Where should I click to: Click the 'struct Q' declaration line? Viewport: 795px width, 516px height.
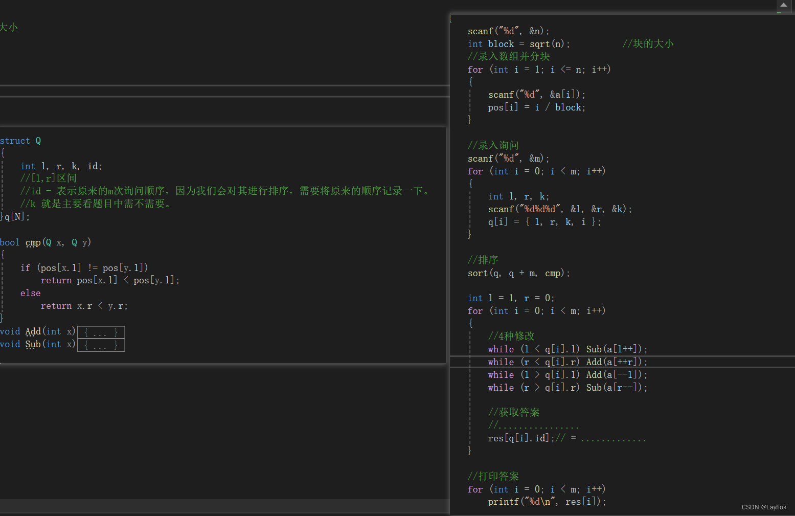[20, 141]
